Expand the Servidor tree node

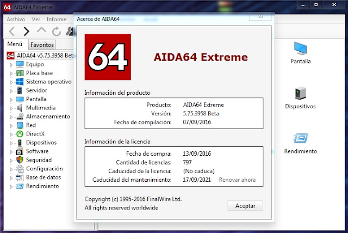(11, 91)
